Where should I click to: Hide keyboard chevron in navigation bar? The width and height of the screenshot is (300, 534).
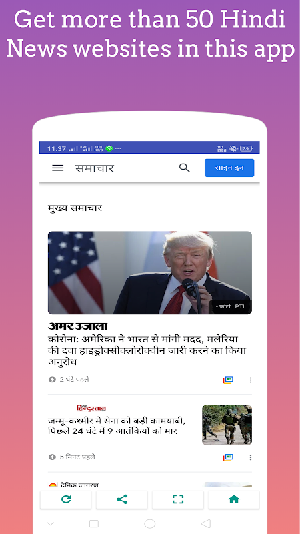click(x=50, y=523)
